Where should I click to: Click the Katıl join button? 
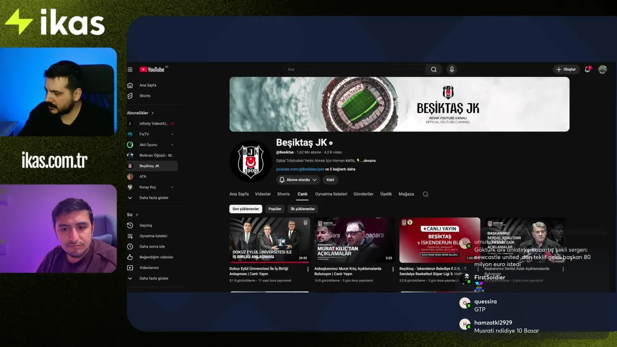[330, 180]
